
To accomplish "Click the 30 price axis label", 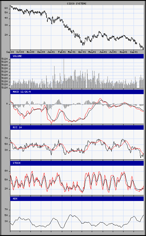I will [x=6, y=26].
